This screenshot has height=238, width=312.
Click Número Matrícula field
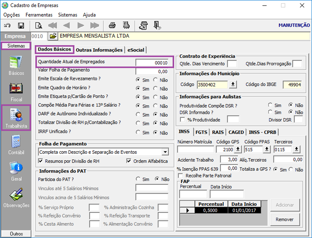tap(195, 149)
